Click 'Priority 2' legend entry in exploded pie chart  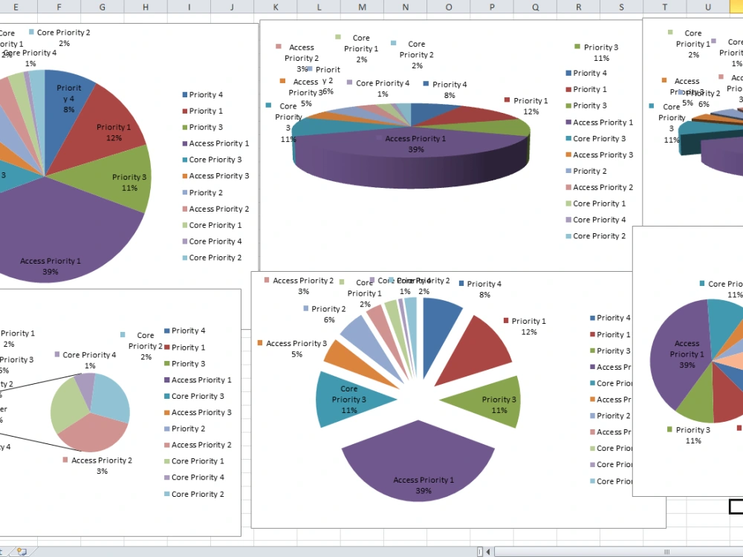[610, 416]
